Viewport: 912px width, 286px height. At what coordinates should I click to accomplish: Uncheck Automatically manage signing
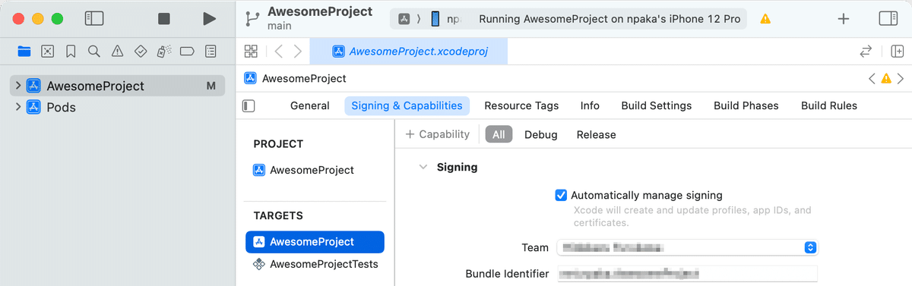click(x=561, y=195)
